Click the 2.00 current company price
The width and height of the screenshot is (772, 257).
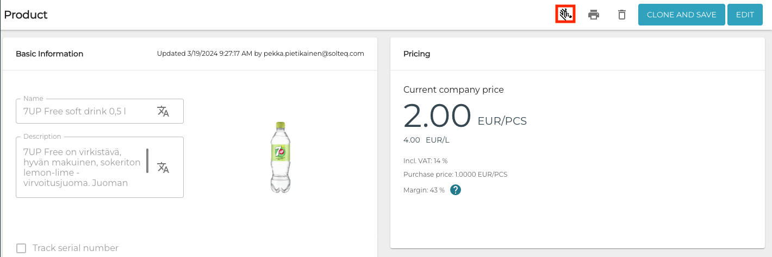click(x=437, y=115)
